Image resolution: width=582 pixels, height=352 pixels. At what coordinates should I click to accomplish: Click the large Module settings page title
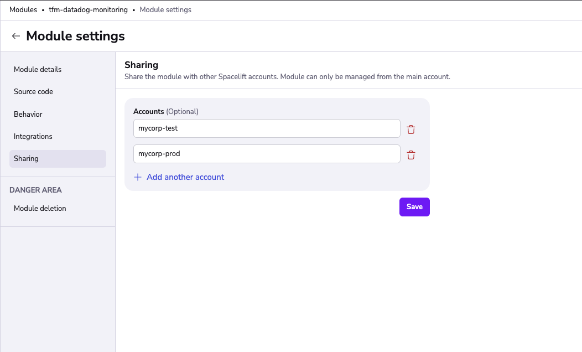75,36
